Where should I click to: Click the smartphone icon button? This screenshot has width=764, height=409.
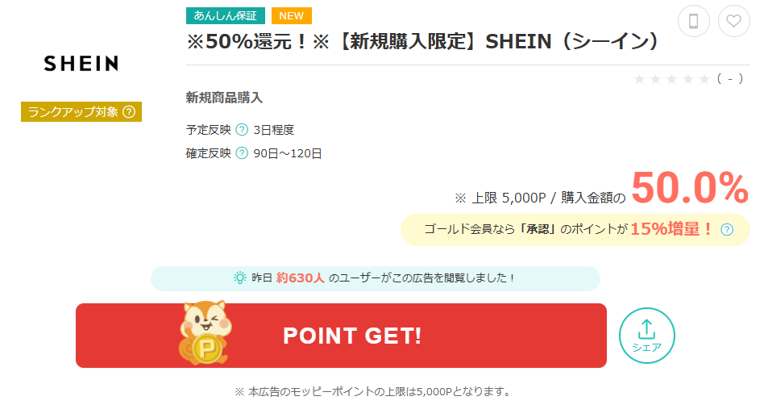pos(693,21)
